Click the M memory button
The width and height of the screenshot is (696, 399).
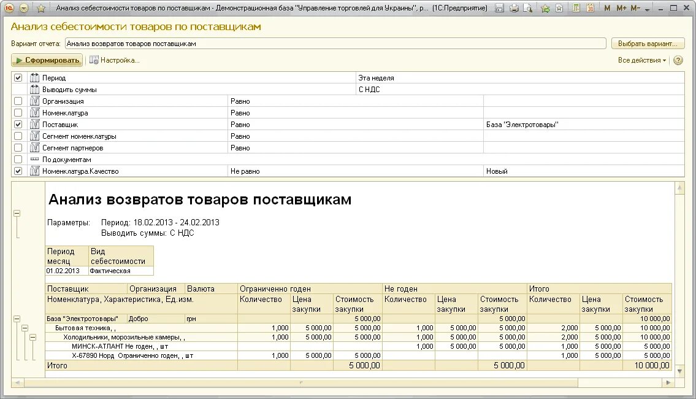(x=607, y=8)
